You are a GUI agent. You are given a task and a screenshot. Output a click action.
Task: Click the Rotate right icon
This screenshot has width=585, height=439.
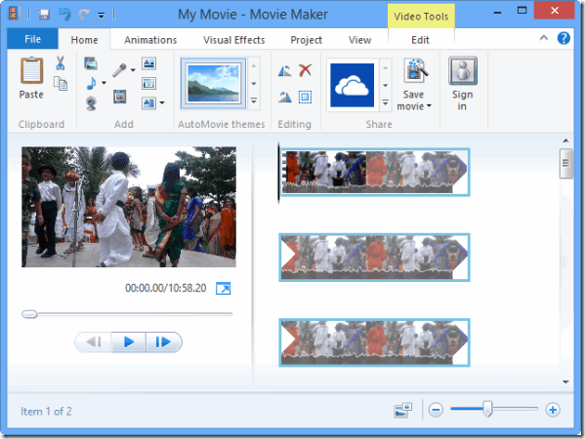tap(284, 97)
